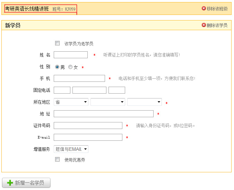
Task: Select the 男 radio button
Action: pyautogui.click(x=57, y=67)
